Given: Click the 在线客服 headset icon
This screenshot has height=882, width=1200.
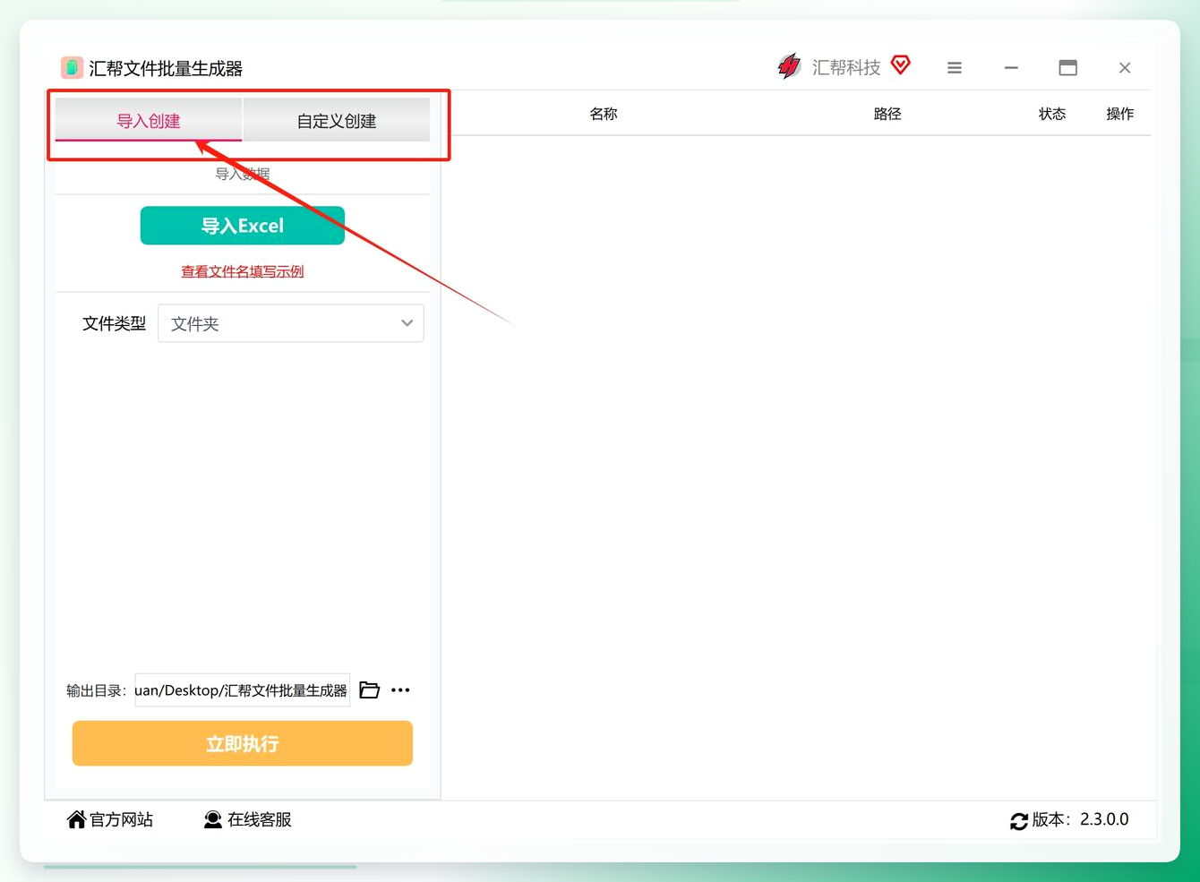Looking at the screenshot, I should coord(212,819).
